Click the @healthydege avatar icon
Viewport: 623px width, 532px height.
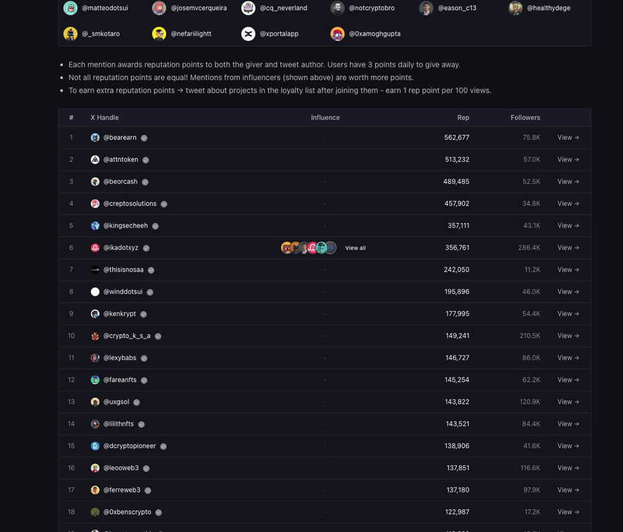click(515, 8)
